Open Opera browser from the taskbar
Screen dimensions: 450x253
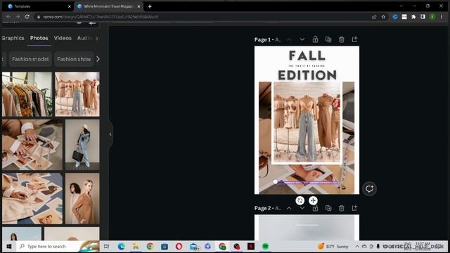179,247
